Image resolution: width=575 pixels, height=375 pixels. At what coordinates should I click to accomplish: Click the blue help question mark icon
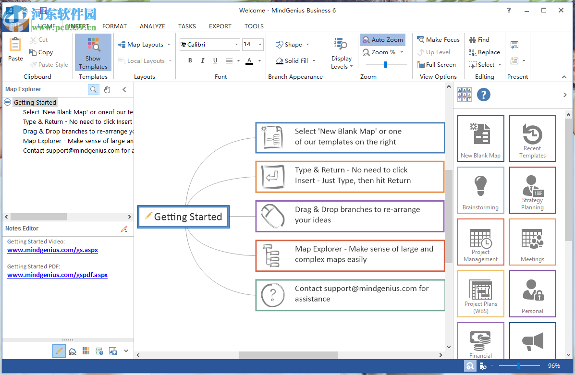[484, 95]
